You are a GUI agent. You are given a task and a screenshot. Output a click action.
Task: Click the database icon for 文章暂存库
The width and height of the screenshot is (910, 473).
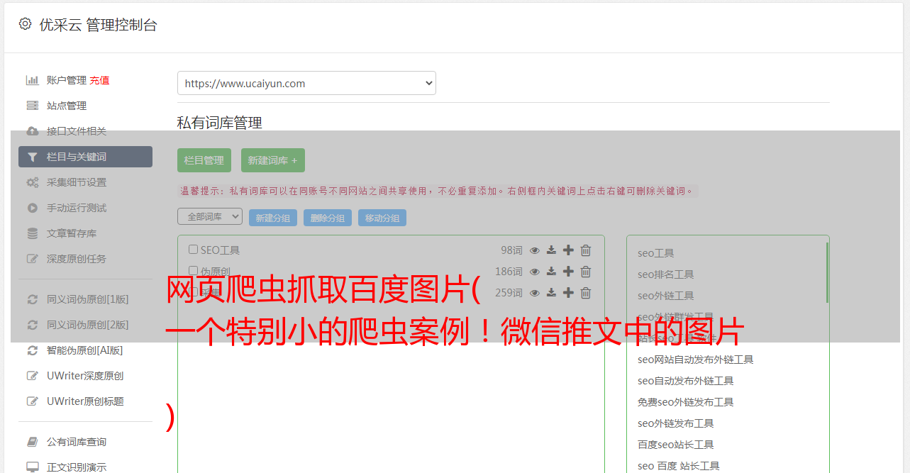click(x=32, y=233)
